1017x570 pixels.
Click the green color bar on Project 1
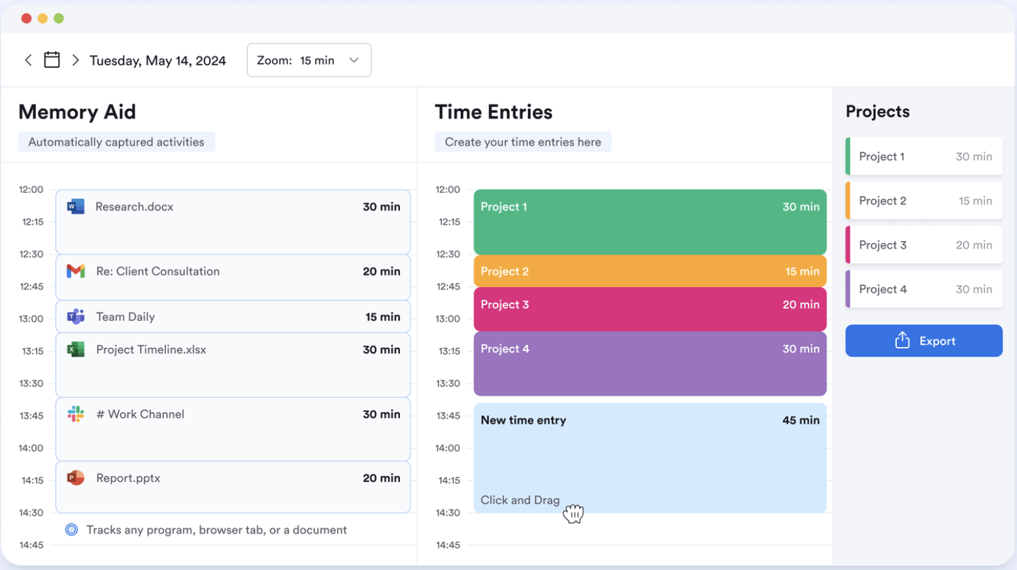pyautogui.click(x=848, y=156)
